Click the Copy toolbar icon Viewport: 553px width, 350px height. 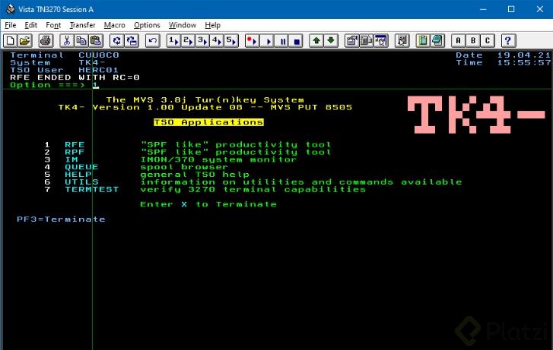(81, 40)
